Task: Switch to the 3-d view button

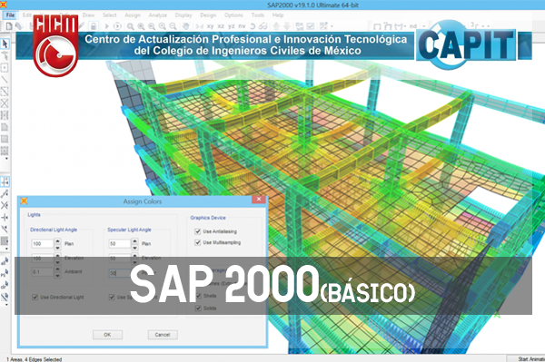Action: [200, 26]
